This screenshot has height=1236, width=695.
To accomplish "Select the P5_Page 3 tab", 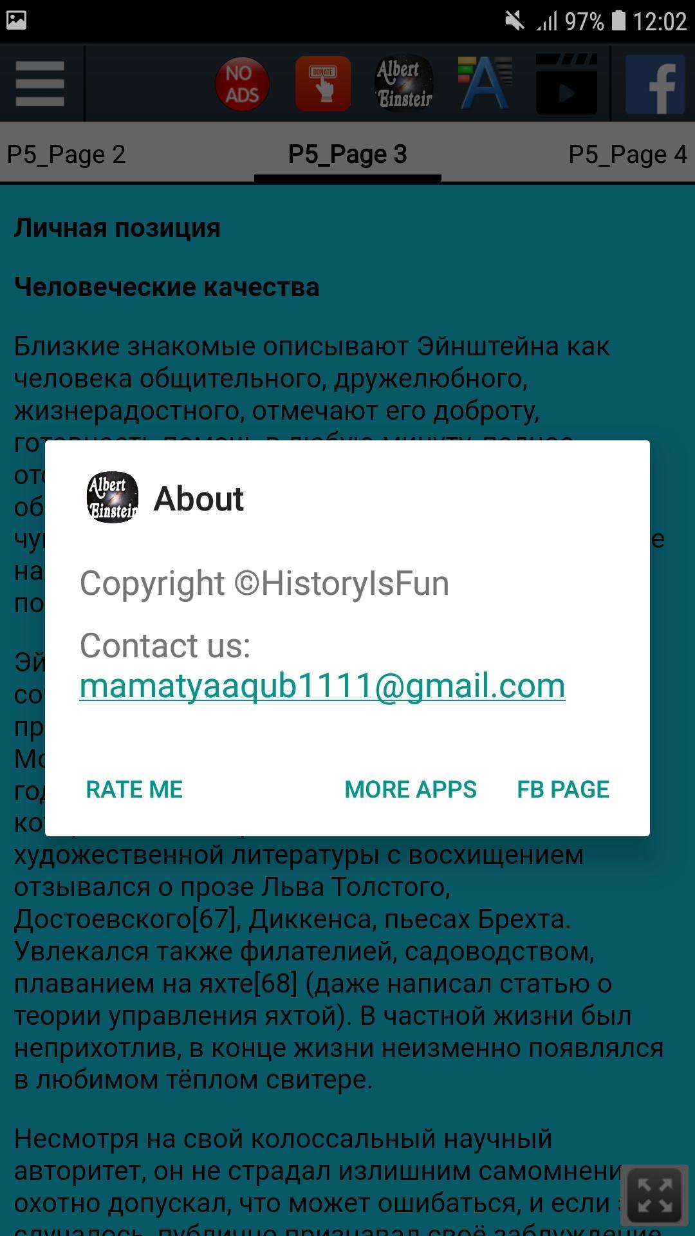I will 347,154.
